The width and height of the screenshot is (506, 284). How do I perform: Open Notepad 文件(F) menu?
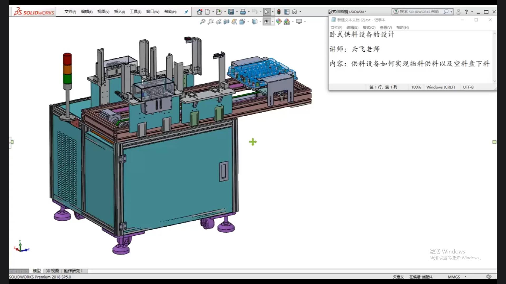(336, 28)
